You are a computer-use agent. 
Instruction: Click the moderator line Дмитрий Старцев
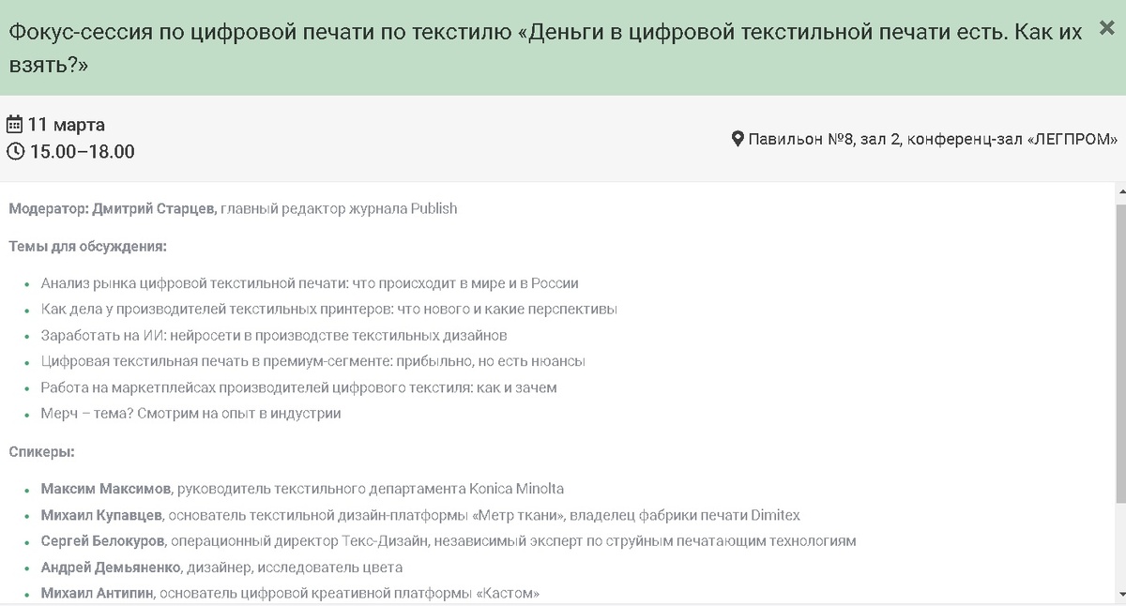pos(233,208)
